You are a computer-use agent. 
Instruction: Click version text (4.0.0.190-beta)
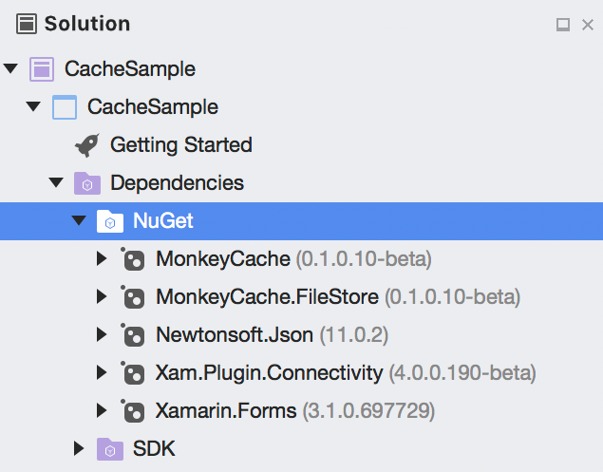(x=462, y=373)
